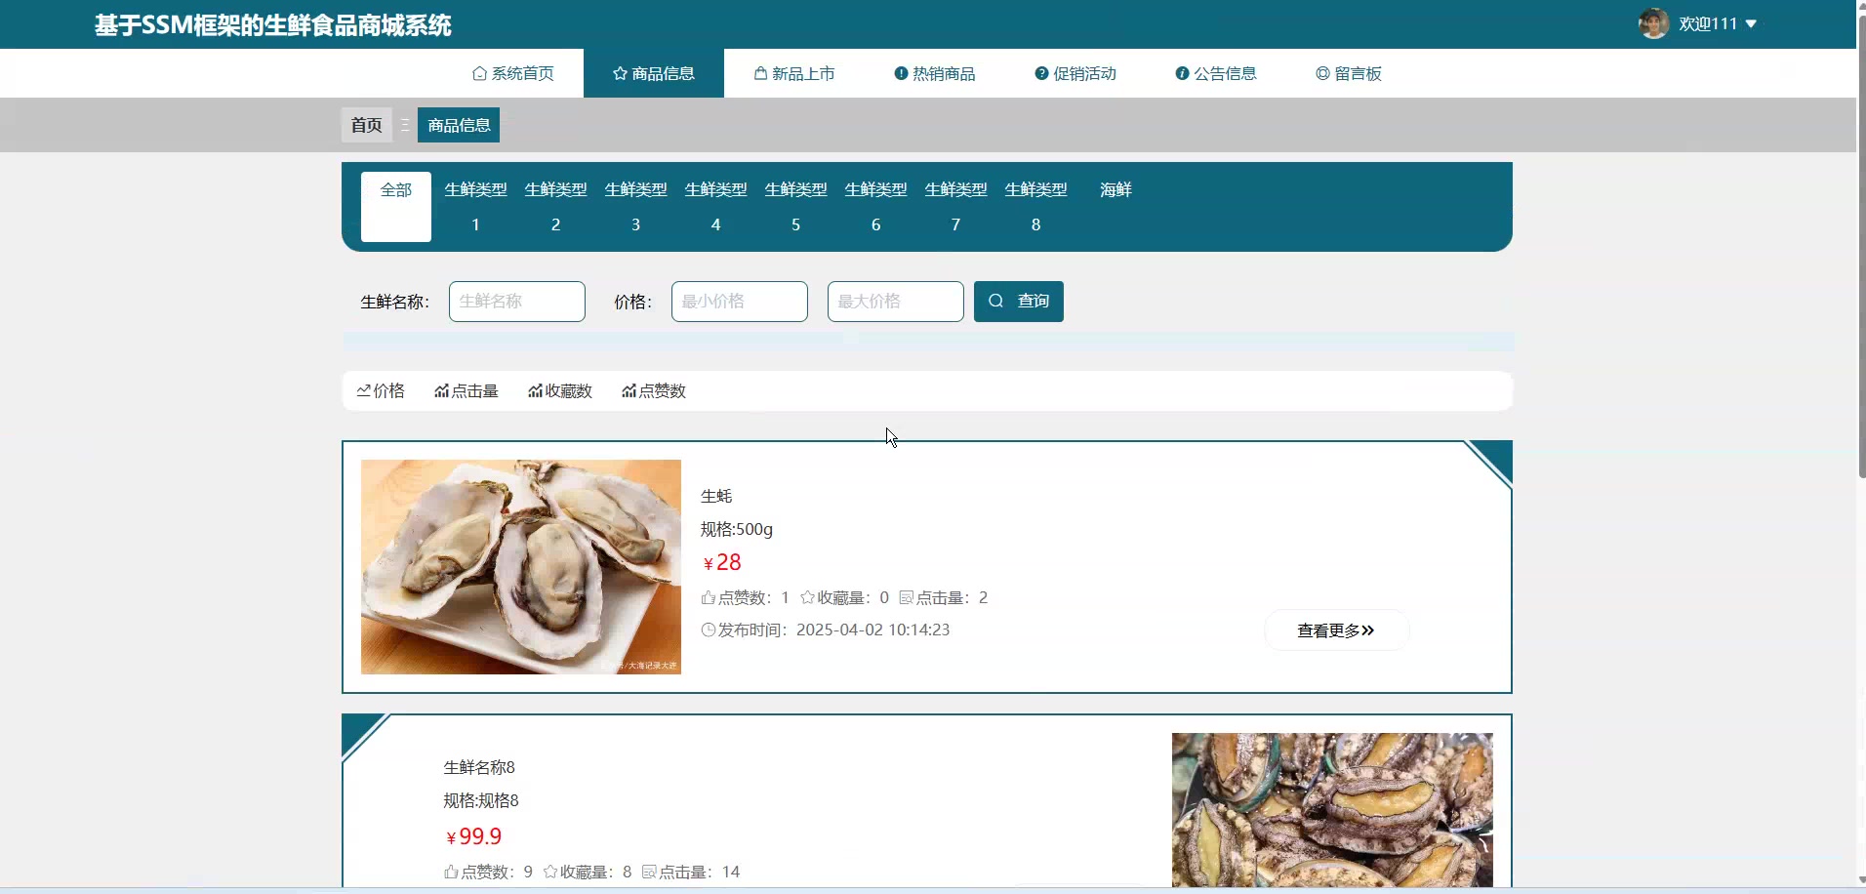
Task: Go to the 新品上市 tab
Action: click(x=794, y=73)
